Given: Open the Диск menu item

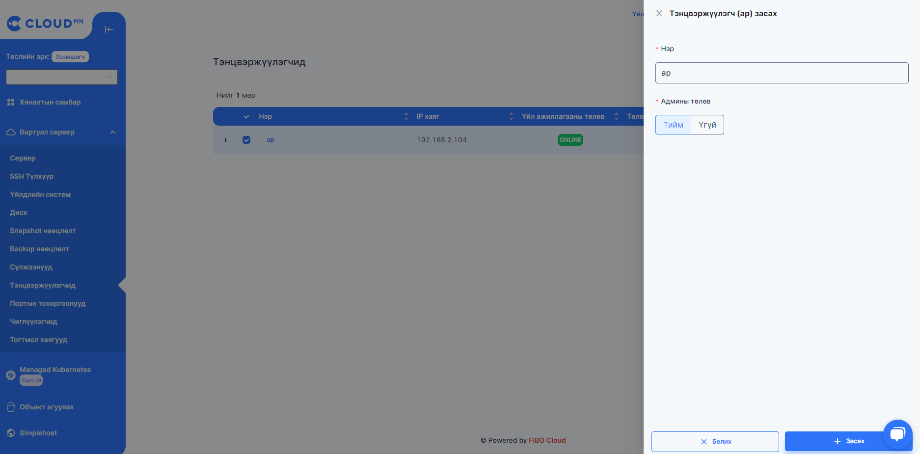Looking at the screenshot, I should point(19,213).
